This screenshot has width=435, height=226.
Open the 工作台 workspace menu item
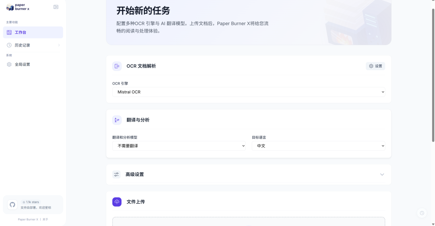click(33, 33)
